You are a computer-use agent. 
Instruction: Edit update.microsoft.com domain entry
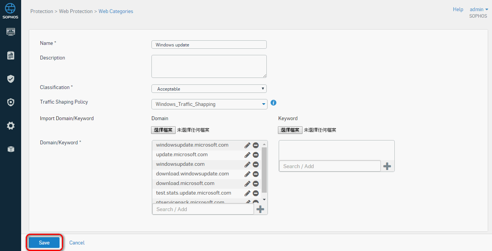click(x=248, y=155)
